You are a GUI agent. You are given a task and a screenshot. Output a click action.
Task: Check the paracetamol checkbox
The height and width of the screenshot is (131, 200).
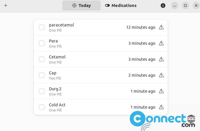click(x=42, y=27)
